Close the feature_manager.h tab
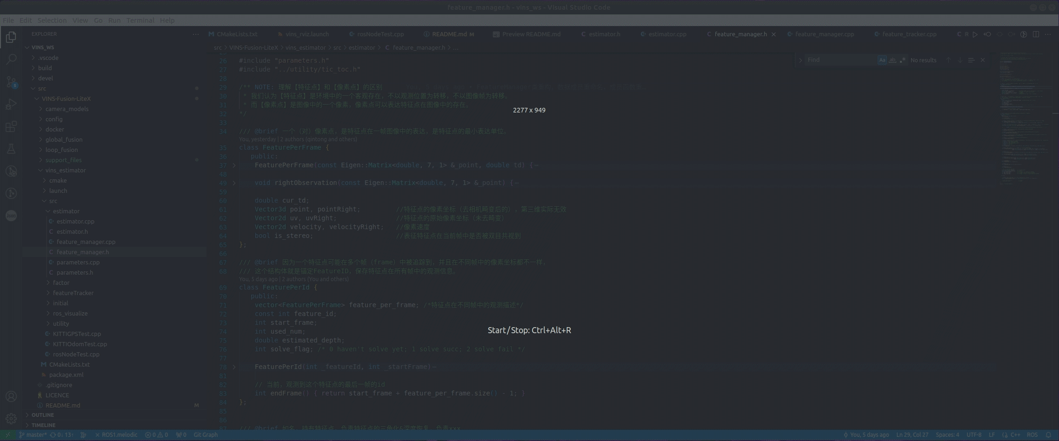 pos(773,34)
